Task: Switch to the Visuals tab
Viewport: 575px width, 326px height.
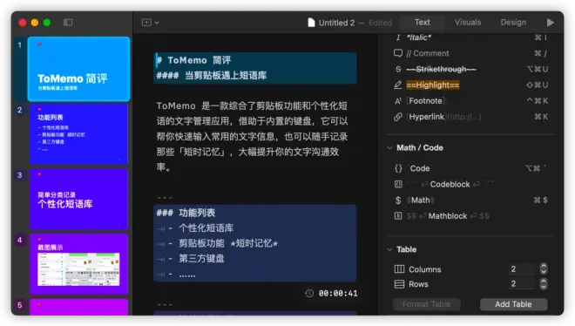Action: [x=468, y=23]
